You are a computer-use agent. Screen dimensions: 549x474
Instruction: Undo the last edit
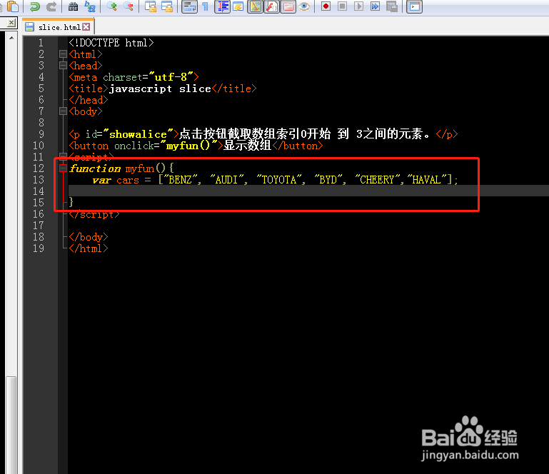pos(35,6)
